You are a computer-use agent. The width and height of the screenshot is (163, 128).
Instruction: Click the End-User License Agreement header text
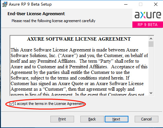(36, 14)
